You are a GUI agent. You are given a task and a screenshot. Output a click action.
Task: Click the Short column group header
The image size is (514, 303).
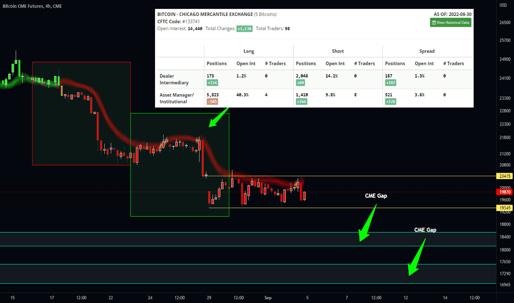338,51
